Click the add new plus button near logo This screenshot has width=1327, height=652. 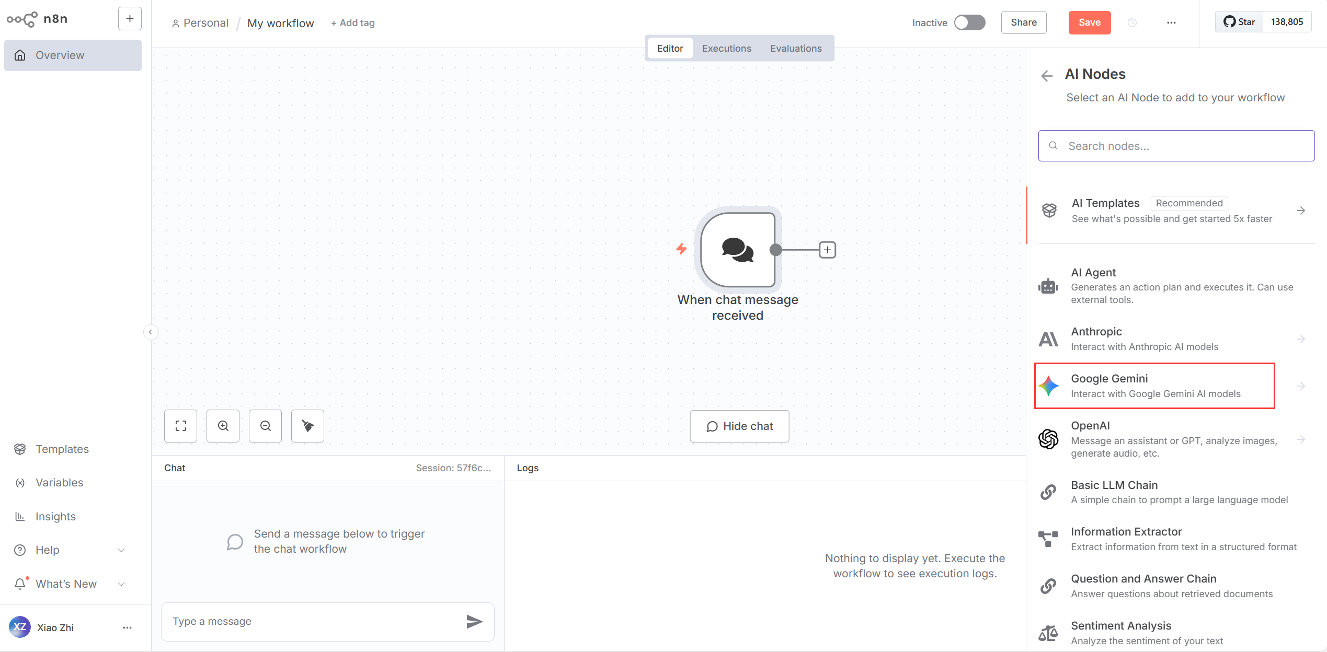130,19
